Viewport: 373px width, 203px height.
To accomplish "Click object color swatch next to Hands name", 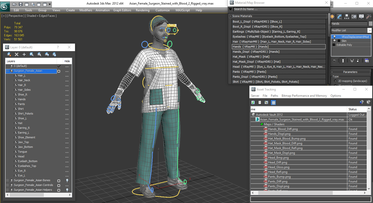I will tap(370, 24).
